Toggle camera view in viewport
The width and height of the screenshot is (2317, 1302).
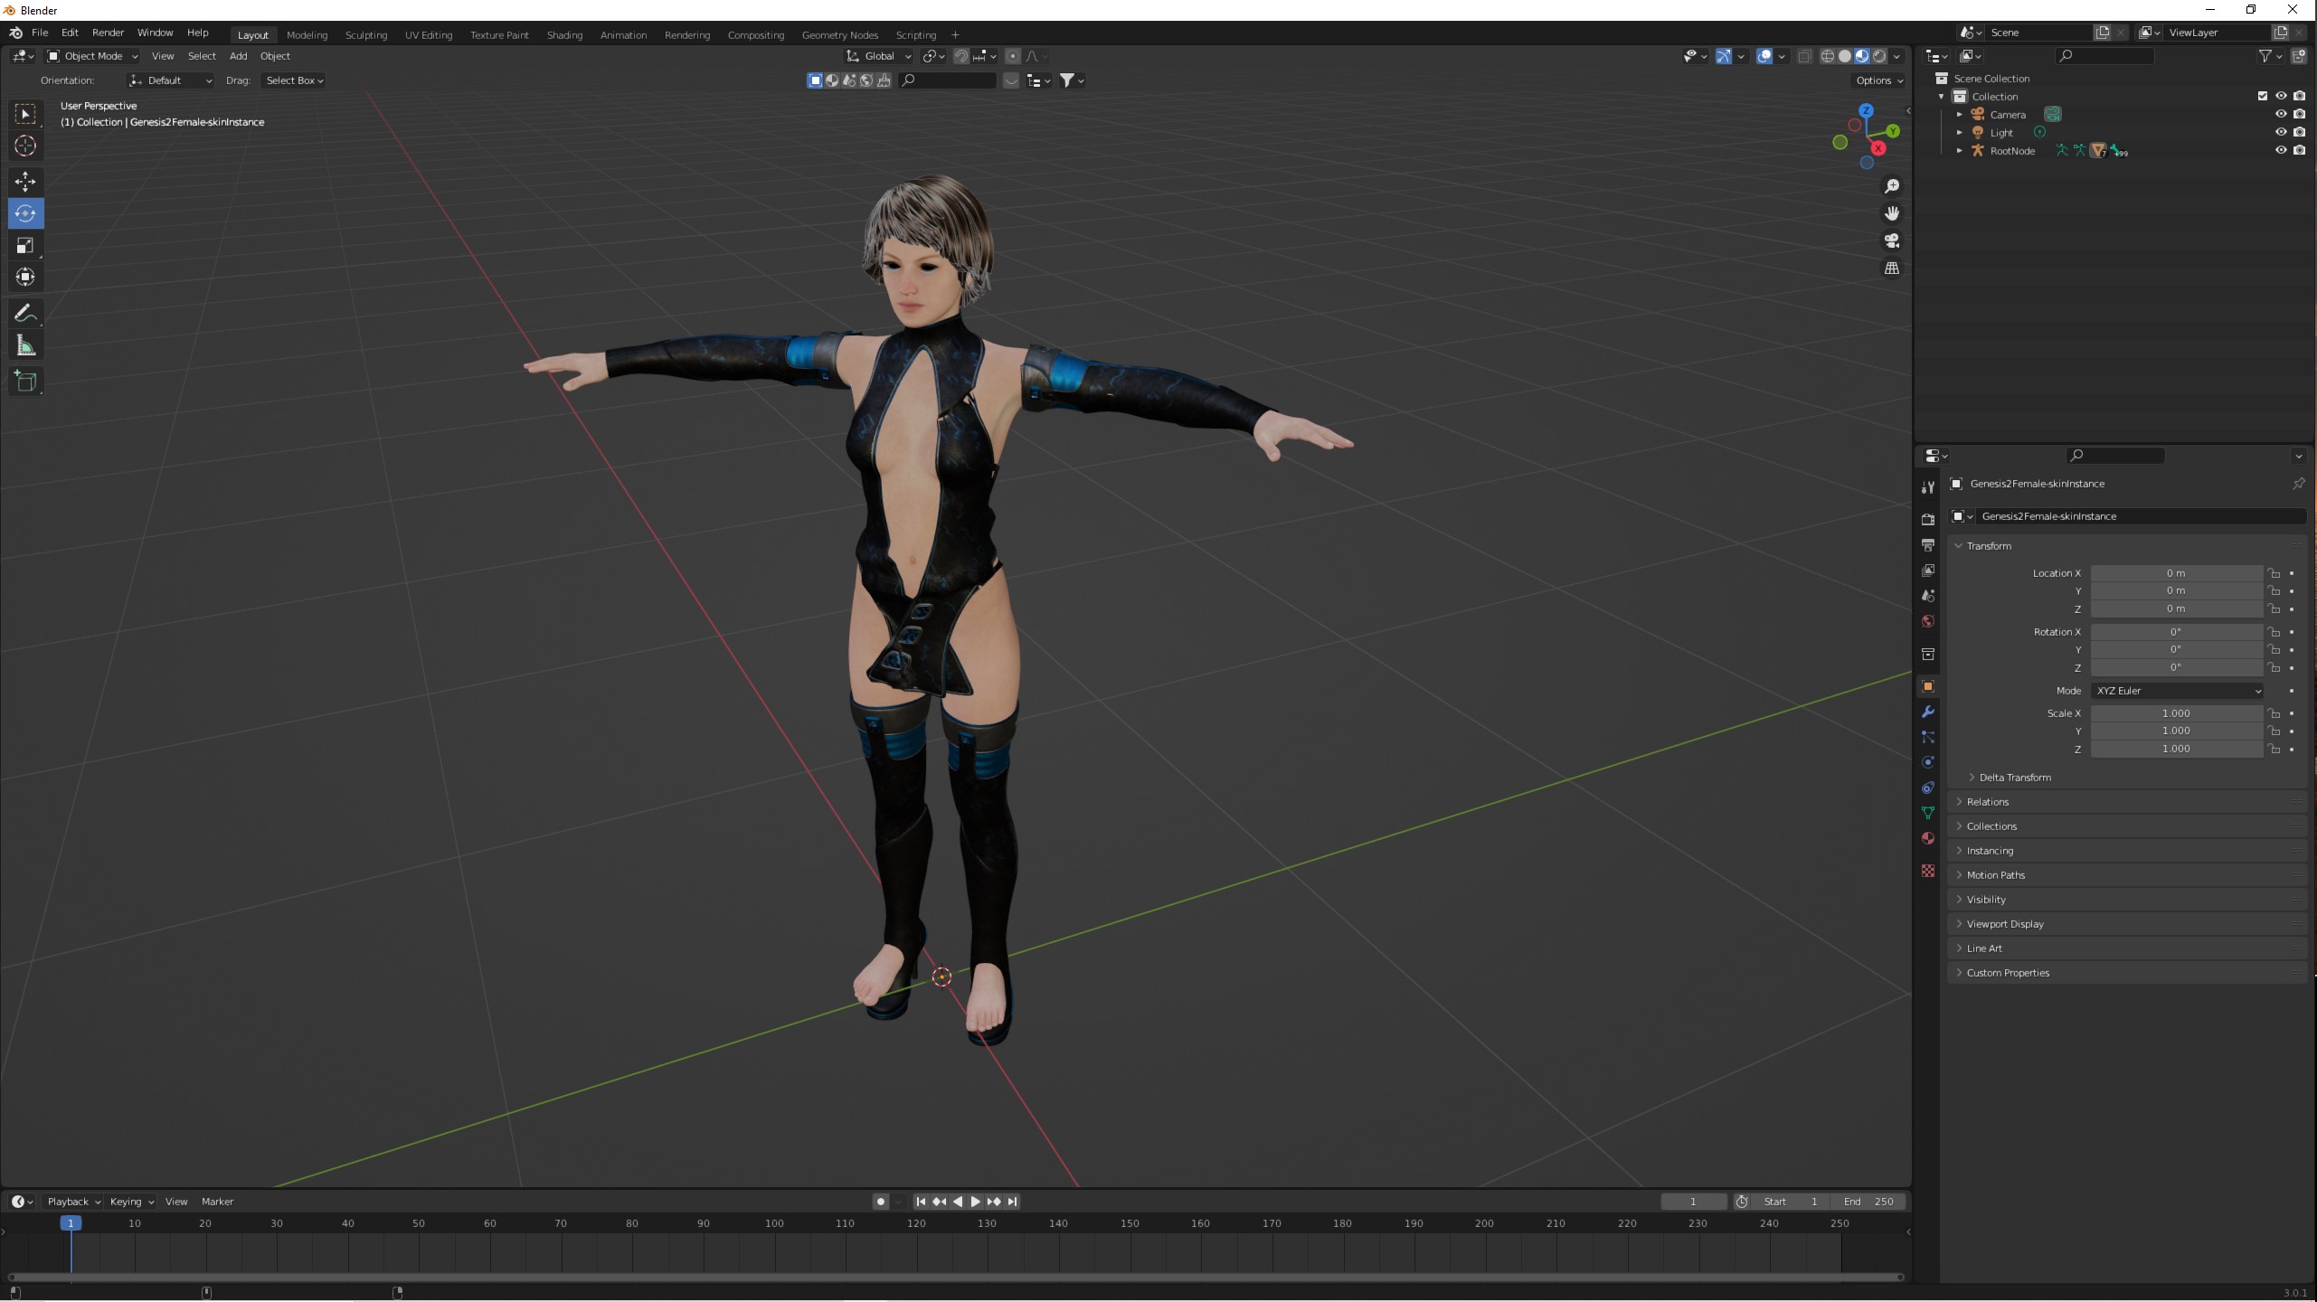point(1891,241)
